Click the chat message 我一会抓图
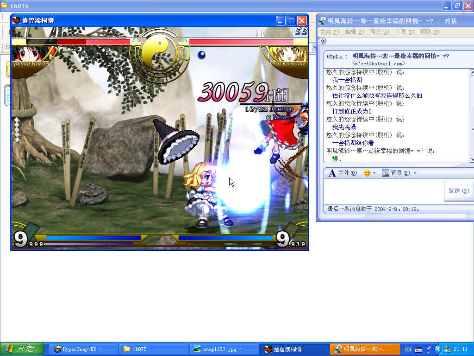The height and width of the screenshot is (356, 474). point(347,80)
